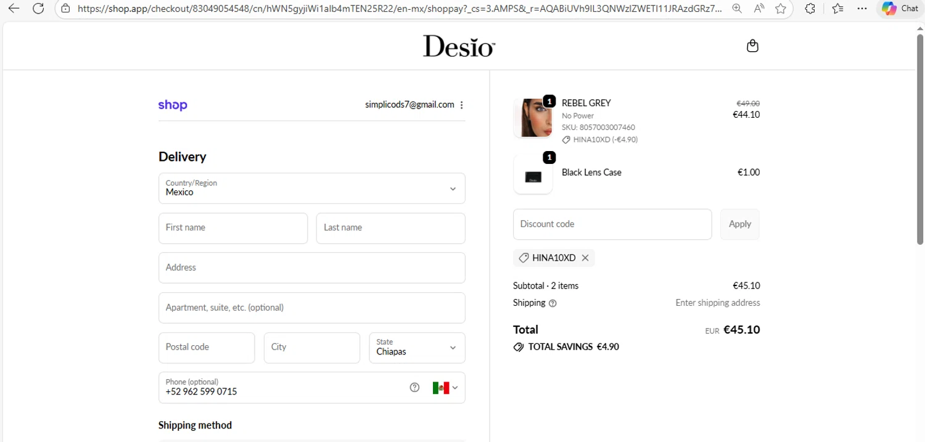
Task: Click the REBEL GREY product thumbnail
Action: [533, 118]
